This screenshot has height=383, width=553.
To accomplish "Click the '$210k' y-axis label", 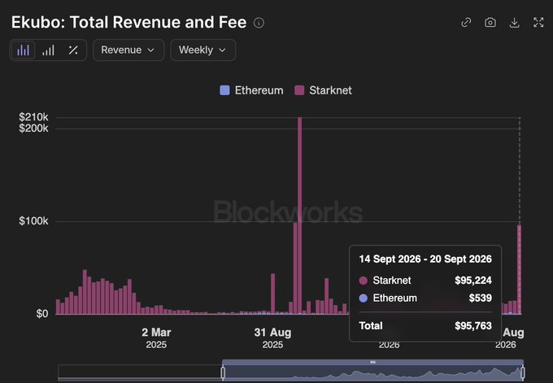I will tap(33, 117).
